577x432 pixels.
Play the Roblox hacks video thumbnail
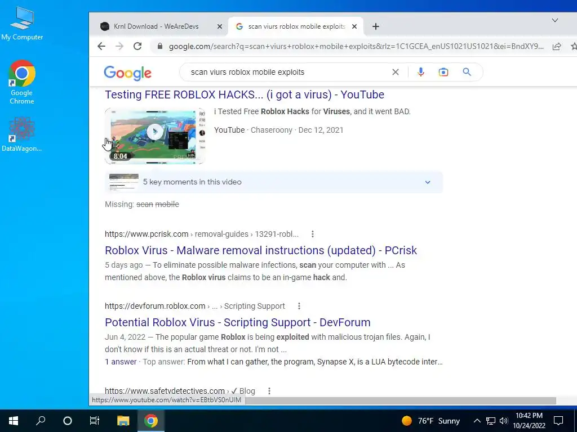tap(155, 136)
